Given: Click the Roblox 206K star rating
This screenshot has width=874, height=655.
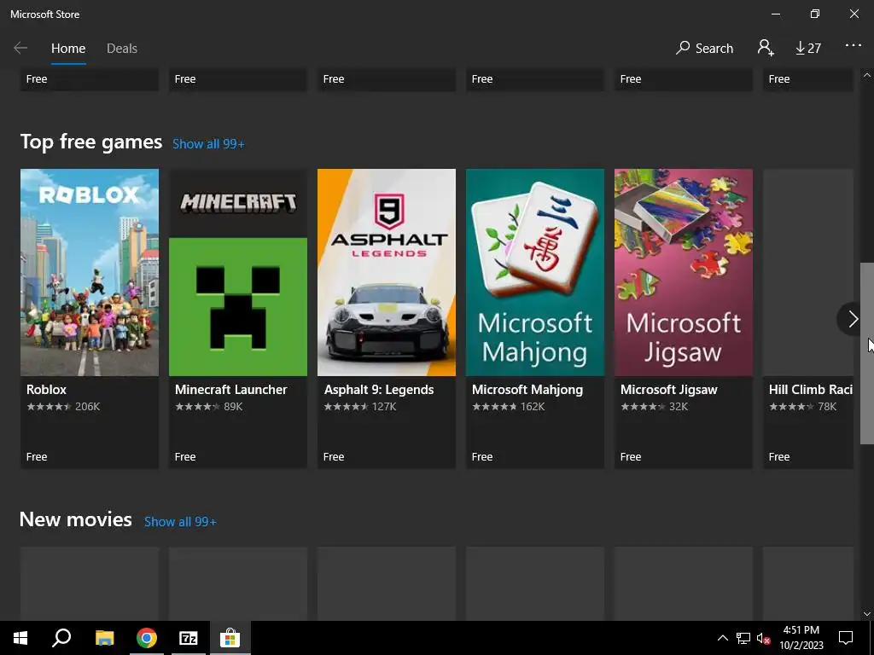Looking at the screenshot, I should pyautogui.click(x=63, y=407).
